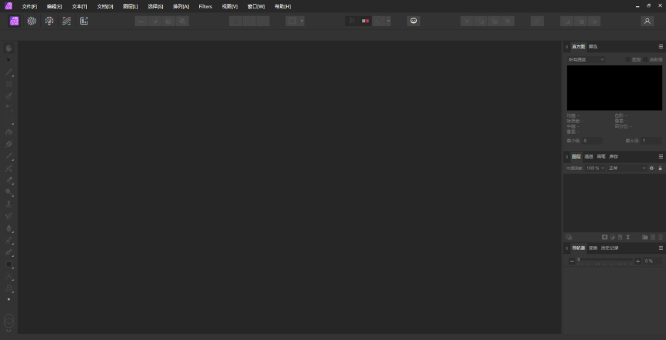Click the navigator zoom slider
The height and width of the screenshot is (340, 666).
click(x=604, y=261)
